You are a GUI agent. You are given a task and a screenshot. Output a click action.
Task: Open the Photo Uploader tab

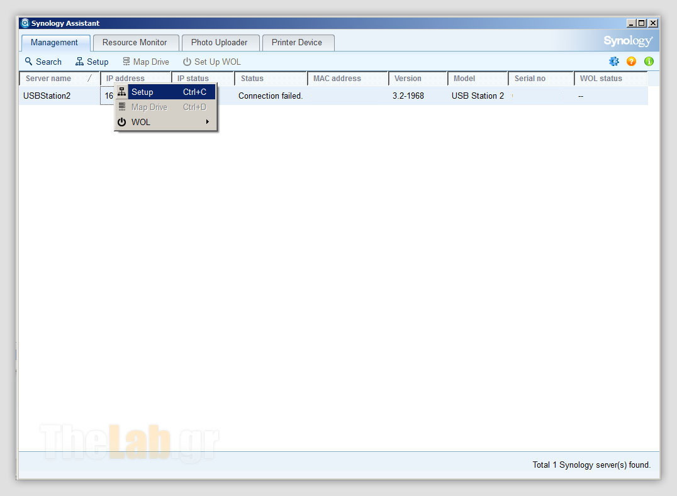click(220, 43)
